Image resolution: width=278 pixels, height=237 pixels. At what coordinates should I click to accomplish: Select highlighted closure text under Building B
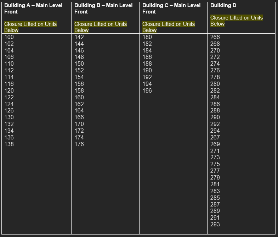(101, 27)
